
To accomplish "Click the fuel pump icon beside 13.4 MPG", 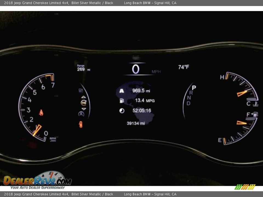I will click(x=122, y=101).
